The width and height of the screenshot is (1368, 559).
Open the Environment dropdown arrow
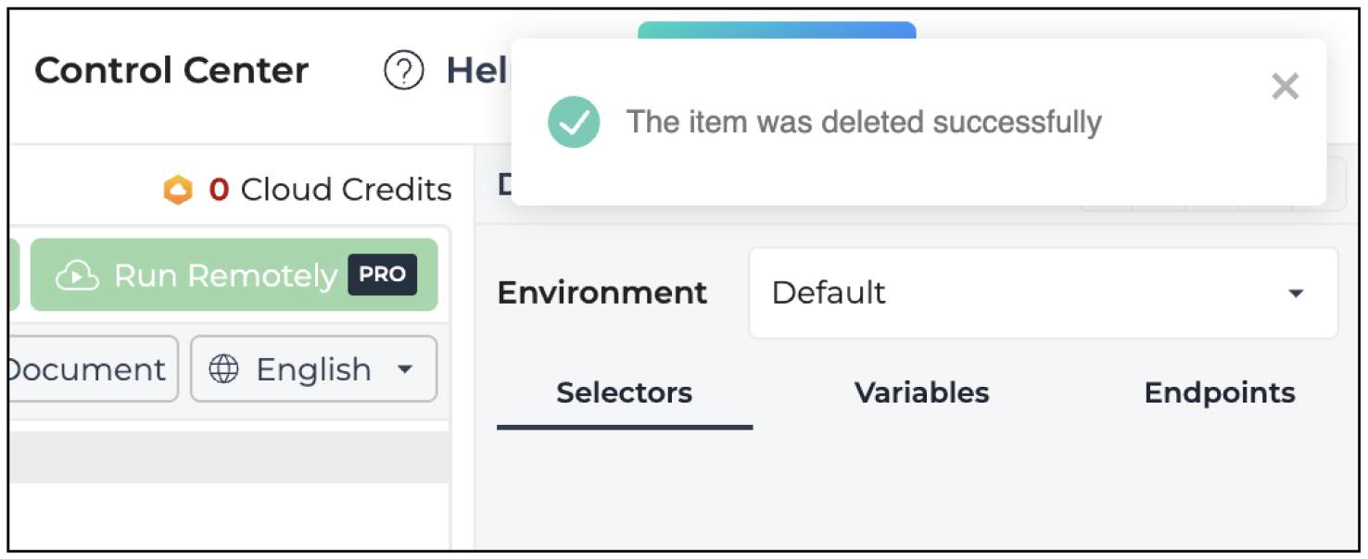pyautogui.click(x=1296, y=293)
